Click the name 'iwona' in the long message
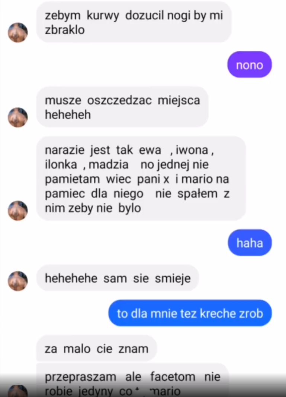The image size is (286, 397). 192,150
